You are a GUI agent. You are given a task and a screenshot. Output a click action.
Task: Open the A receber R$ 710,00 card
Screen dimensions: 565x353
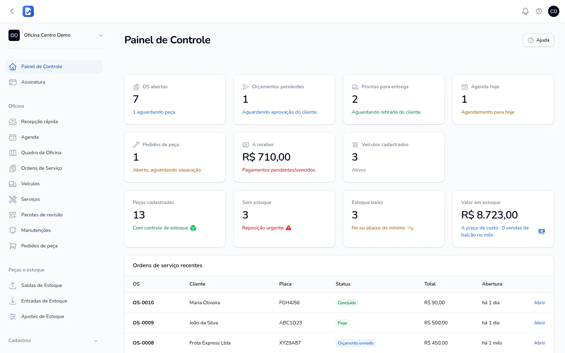[284, 157]
